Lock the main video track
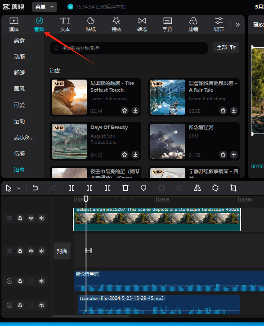 pos(20,218)
